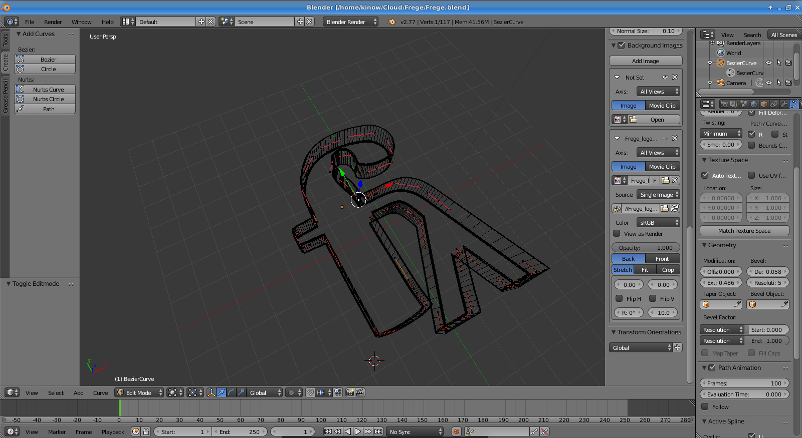802x438 pixels.
Task: Open the Render properties camera tab
Action: click(x=724, y=104)
